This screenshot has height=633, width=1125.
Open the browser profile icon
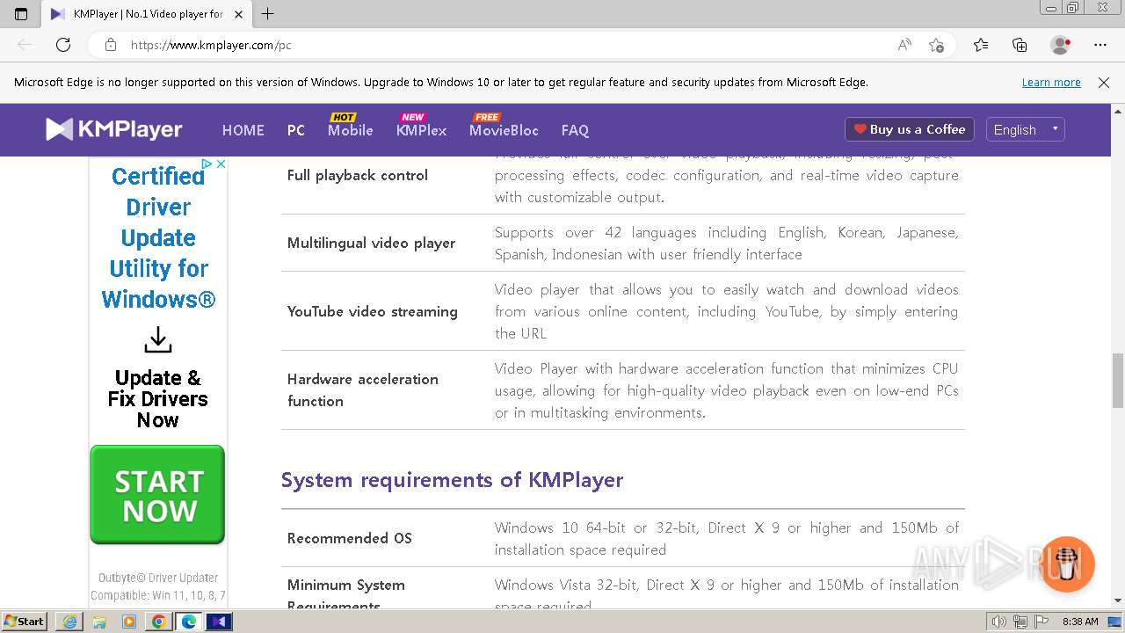point(1061,45)
